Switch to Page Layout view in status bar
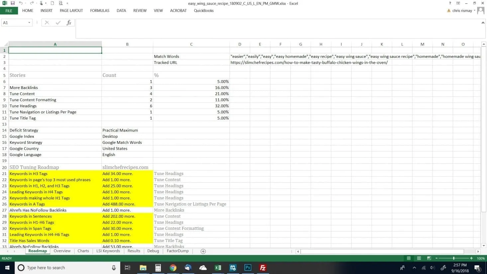The image size is (487, 274). point(419,258)
